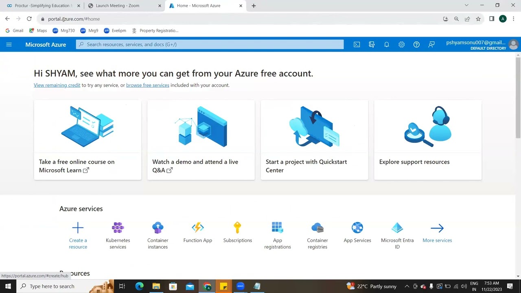Reload the page in Chrome
This screenshot has width=521, height=293.
[29, 19]
